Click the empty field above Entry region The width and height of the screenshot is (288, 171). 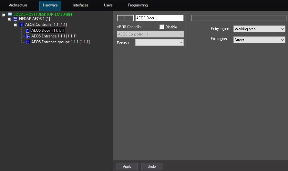pos(239,18)
